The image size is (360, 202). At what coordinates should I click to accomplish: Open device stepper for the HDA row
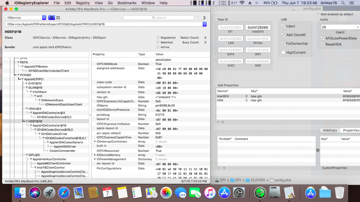click(x=246, y=100)
